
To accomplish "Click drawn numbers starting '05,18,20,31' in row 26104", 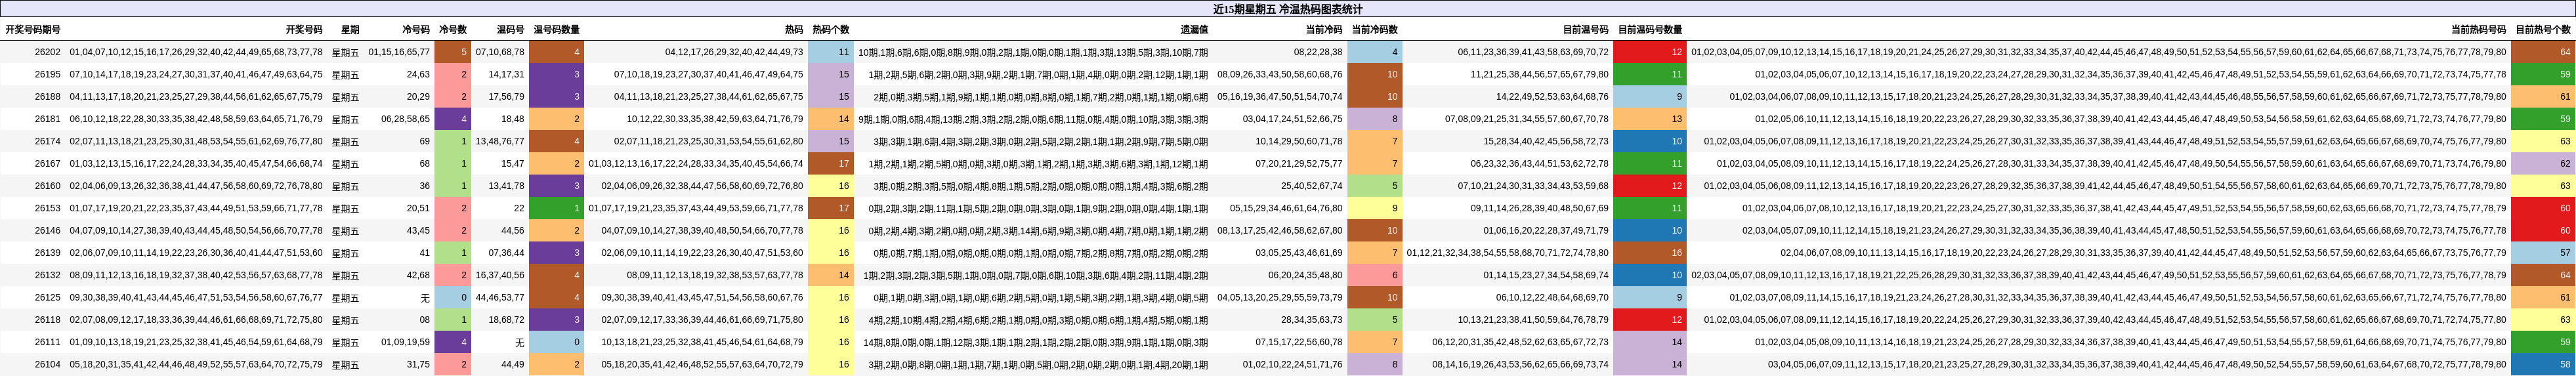I will tap(196, 364).
